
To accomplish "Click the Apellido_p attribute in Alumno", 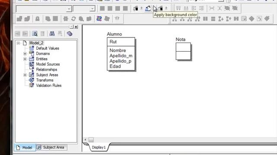I will [x=120, y=61].
